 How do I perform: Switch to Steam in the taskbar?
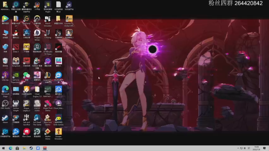[31, 148]
